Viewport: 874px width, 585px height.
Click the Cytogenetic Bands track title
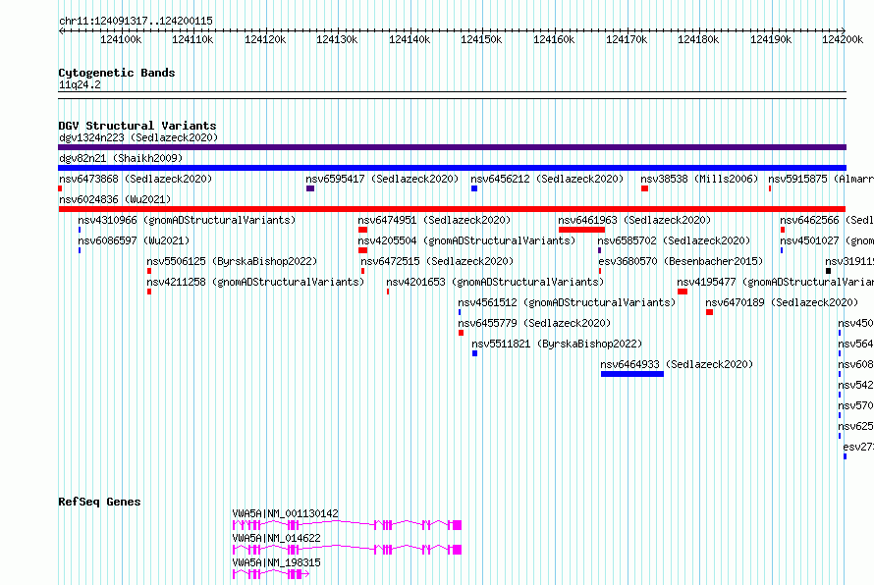click(117, 73)
